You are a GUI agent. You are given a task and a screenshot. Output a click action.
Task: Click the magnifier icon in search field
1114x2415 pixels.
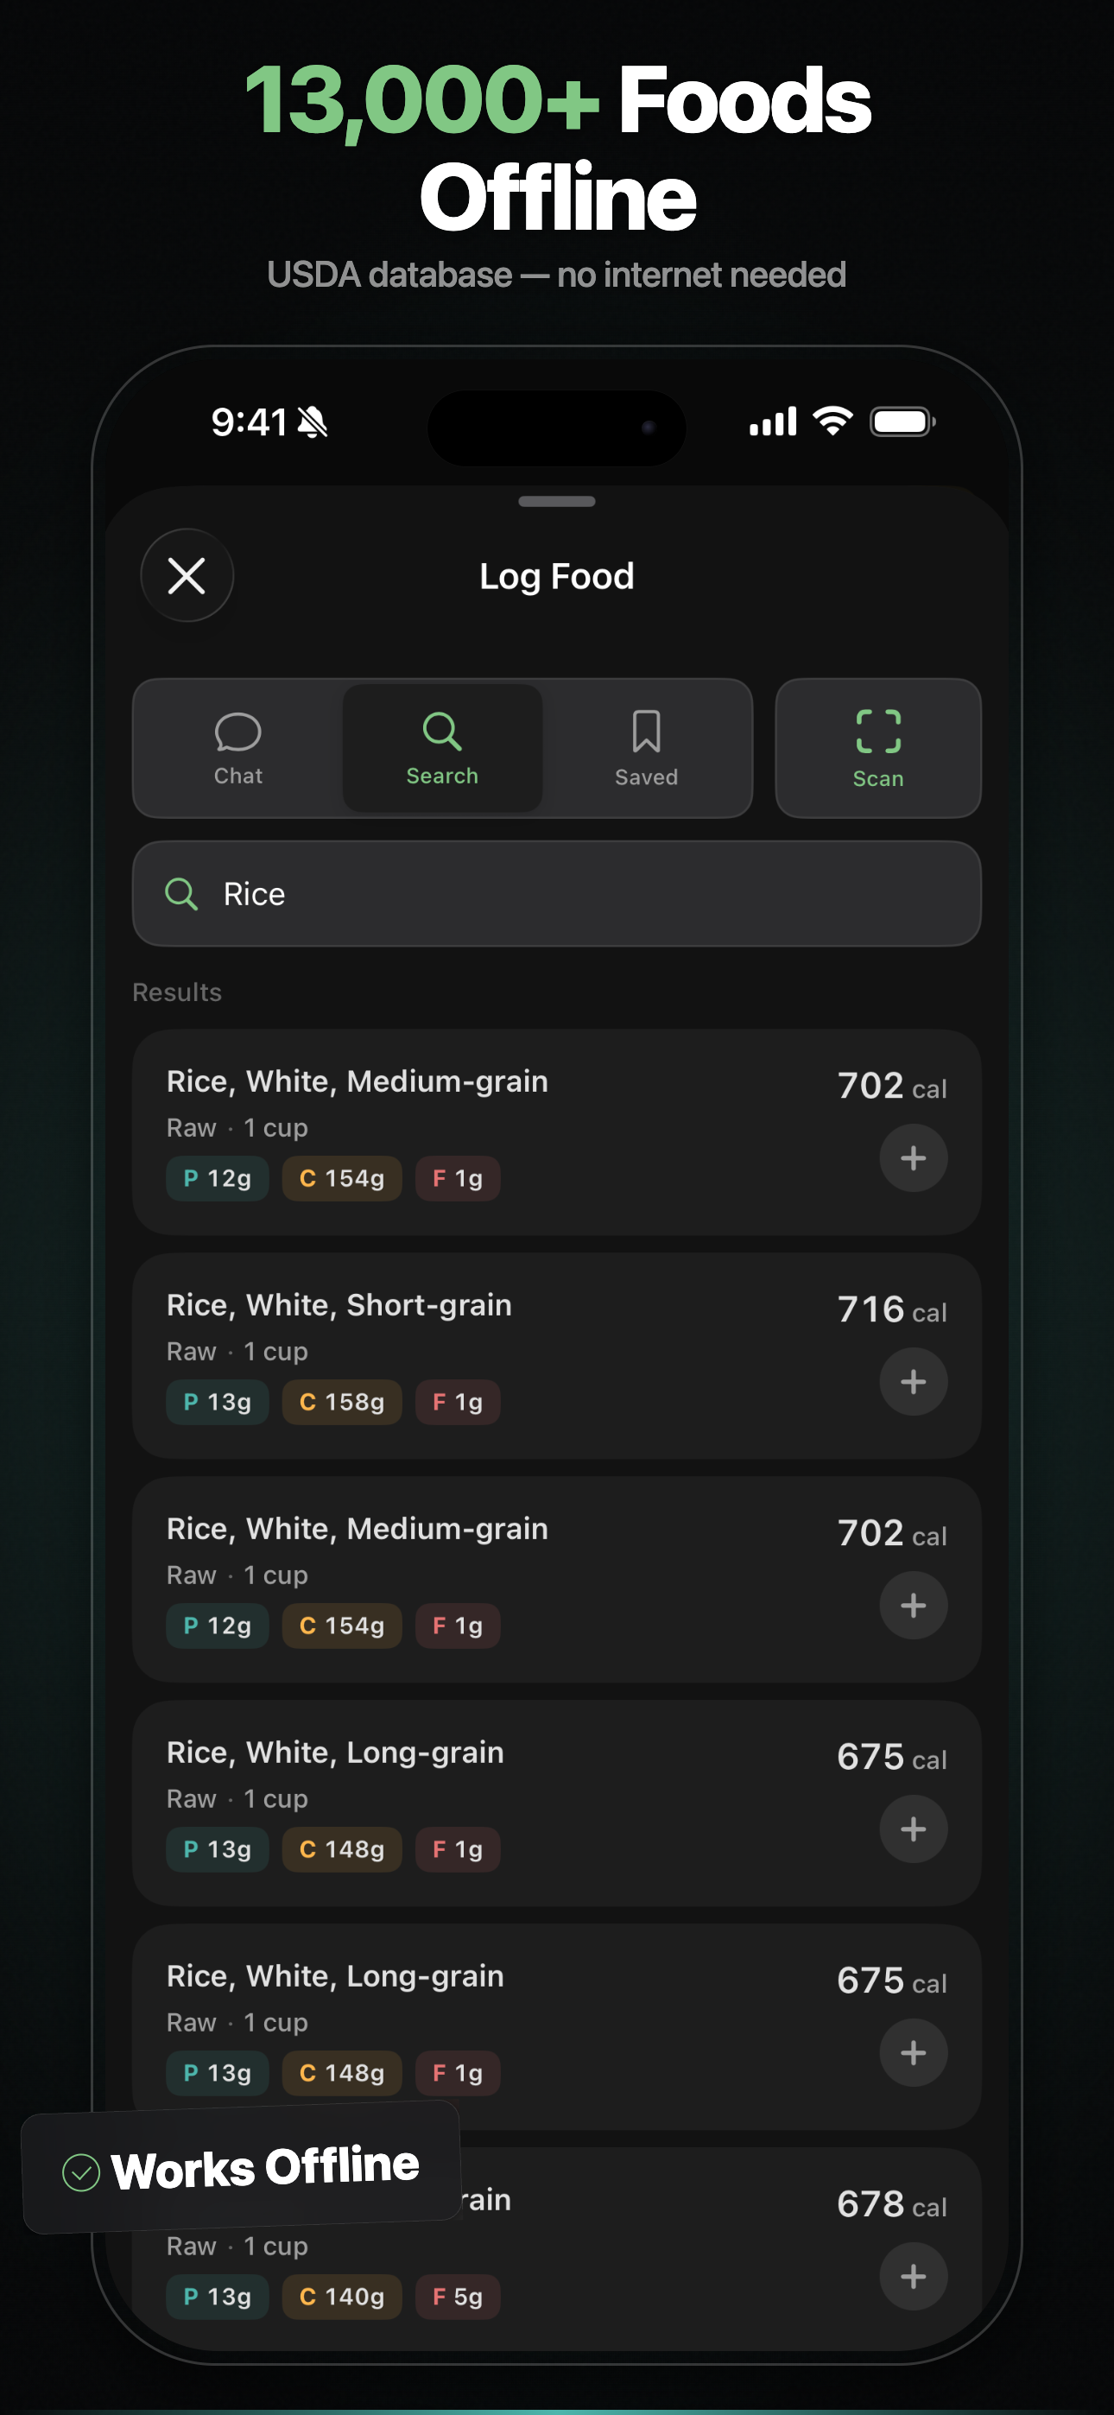tap(181, 894)
